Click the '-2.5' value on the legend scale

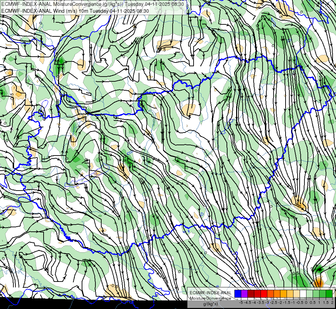click(x=274, y=302)
